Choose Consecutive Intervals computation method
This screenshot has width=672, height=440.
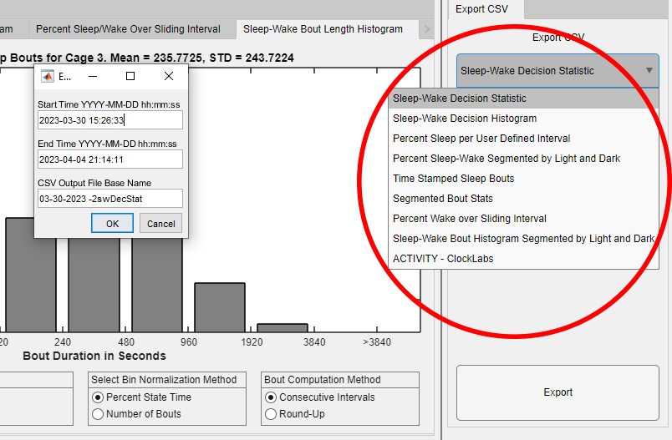click(x=271, y=397)
